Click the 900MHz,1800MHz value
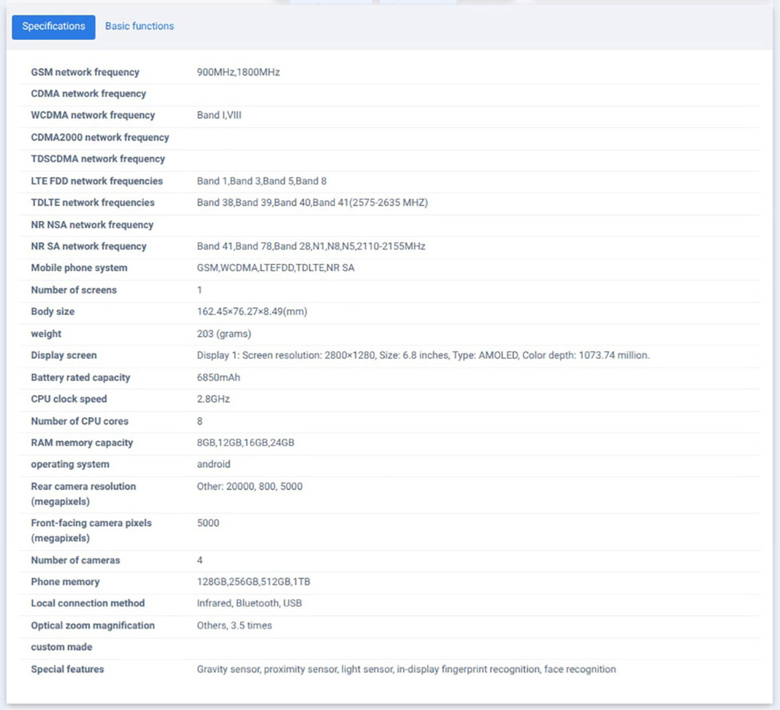This screenshot has height=710, width=780. (x=238, y=72)
